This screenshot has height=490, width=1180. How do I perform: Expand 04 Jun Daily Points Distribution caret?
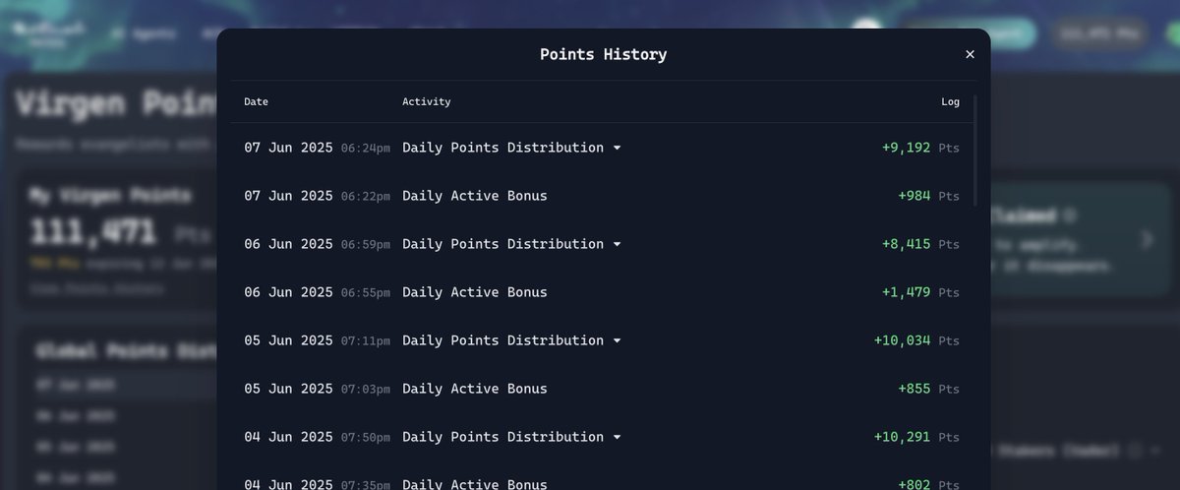[x=617, y=438]
